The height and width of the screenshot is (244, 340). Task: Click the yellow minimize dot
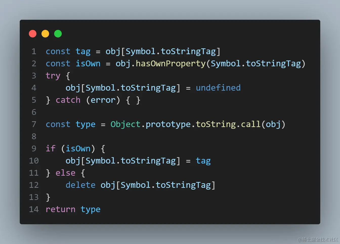pyautogui.click(x=45, y=34)
